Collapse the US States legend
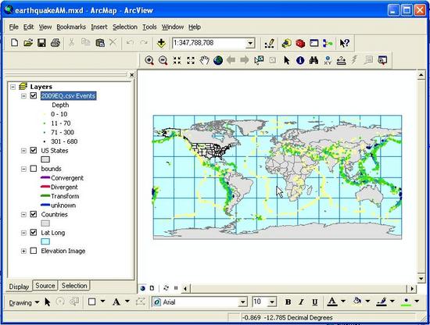Image resolution: width=430 pixels, height=325 pixels. [23, 151]
